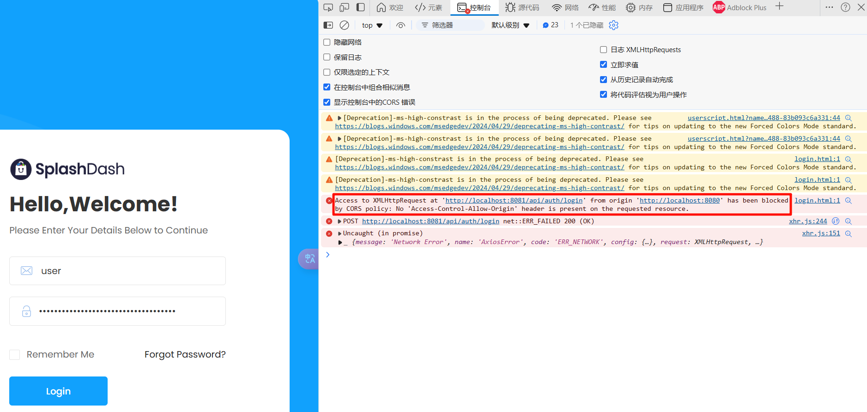The height and width of the screenshot is (412, 867).
Task: Click the Forgot Password? link
Action: 185,354
